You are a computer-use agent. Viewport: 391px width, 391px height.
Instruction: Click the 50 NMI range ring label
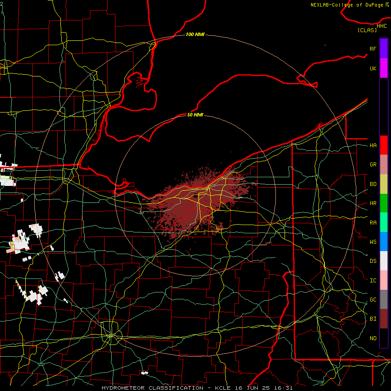point(195,115)
